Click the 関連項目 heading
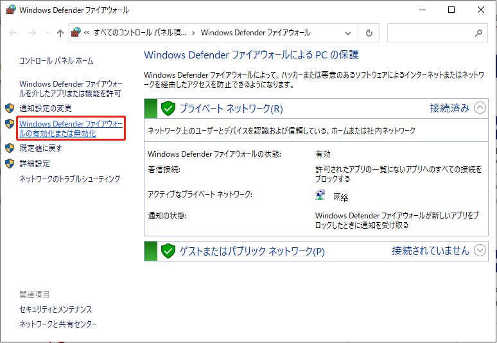The image size is (497, 343). [x=35, y=294]
